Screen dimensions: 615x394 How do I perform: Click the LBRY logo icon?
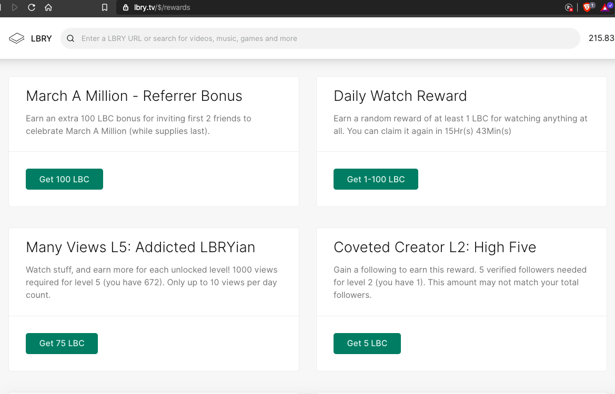pos(16,38)
